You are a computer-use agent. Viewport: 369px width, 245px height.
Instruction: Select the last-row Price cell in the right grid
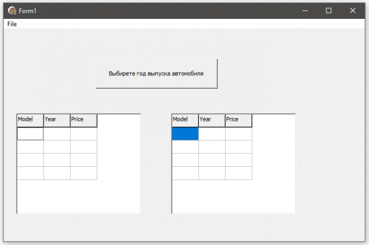[239, 173]
